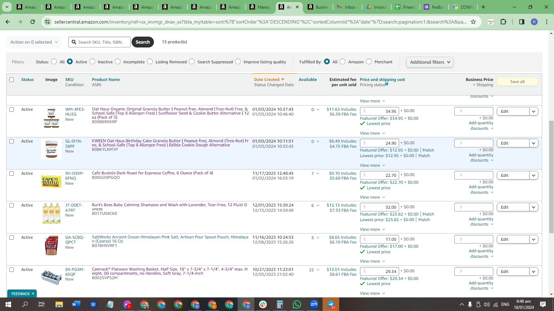Image resolution: width=554 pixels, height=311 pixels.
Task: Open WhatsApp from the taskbar
Action: click(297, 304)
